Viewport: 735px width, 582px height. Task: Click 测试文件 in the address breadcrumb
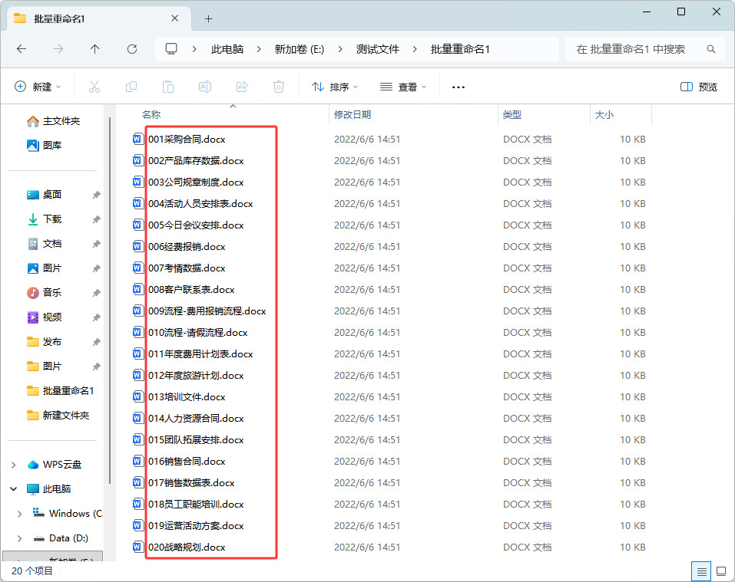377,49
